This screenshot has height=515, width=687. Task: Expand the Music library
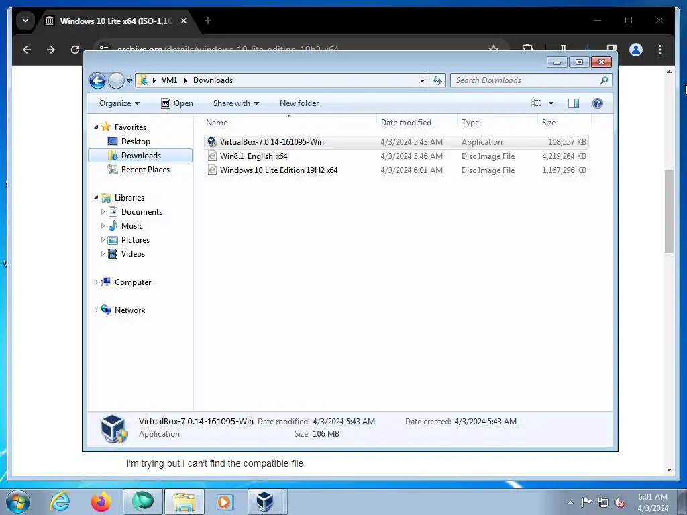point(103,226)
